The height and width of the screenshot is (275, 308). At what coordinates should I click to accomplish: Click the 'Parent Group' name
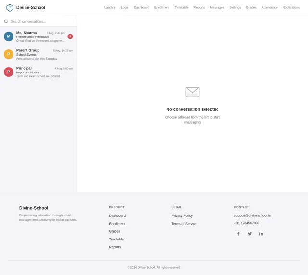click(x=28, y=50)
